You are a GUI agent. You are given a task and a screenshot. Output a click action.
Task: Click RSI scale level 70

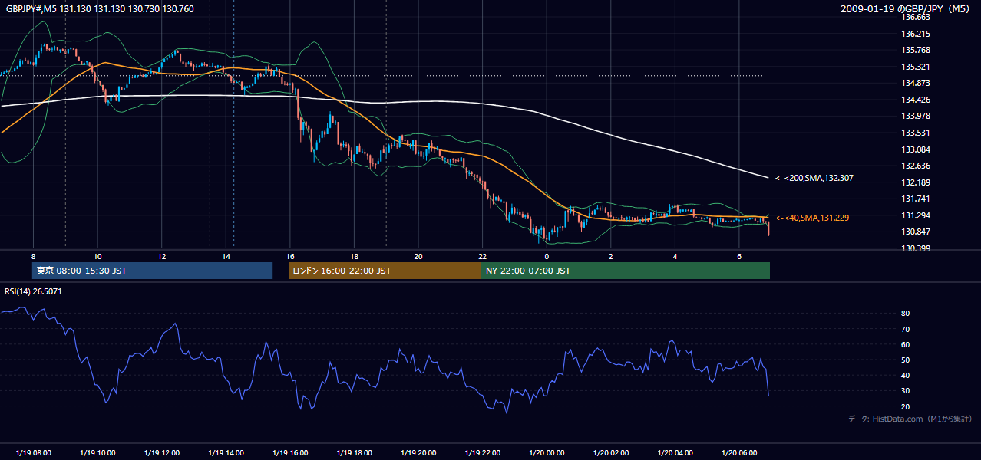pyautogui.click(x=906, y=329)
